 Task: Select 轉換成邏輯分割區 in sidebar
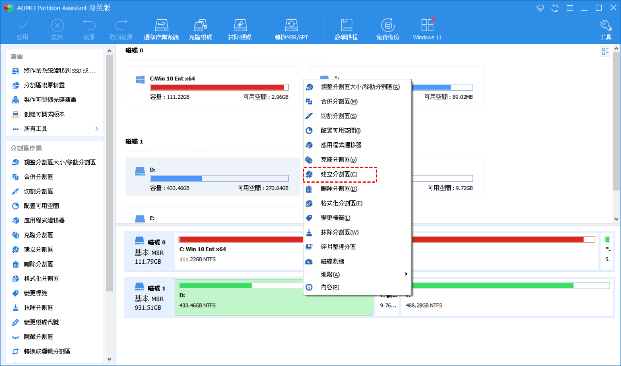point(41,351)
